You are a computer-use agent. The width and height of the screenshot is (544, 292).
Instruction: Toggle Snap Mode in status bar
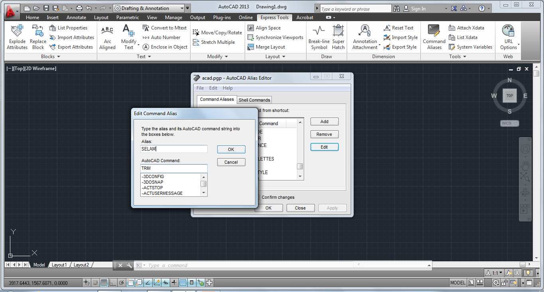95,283
